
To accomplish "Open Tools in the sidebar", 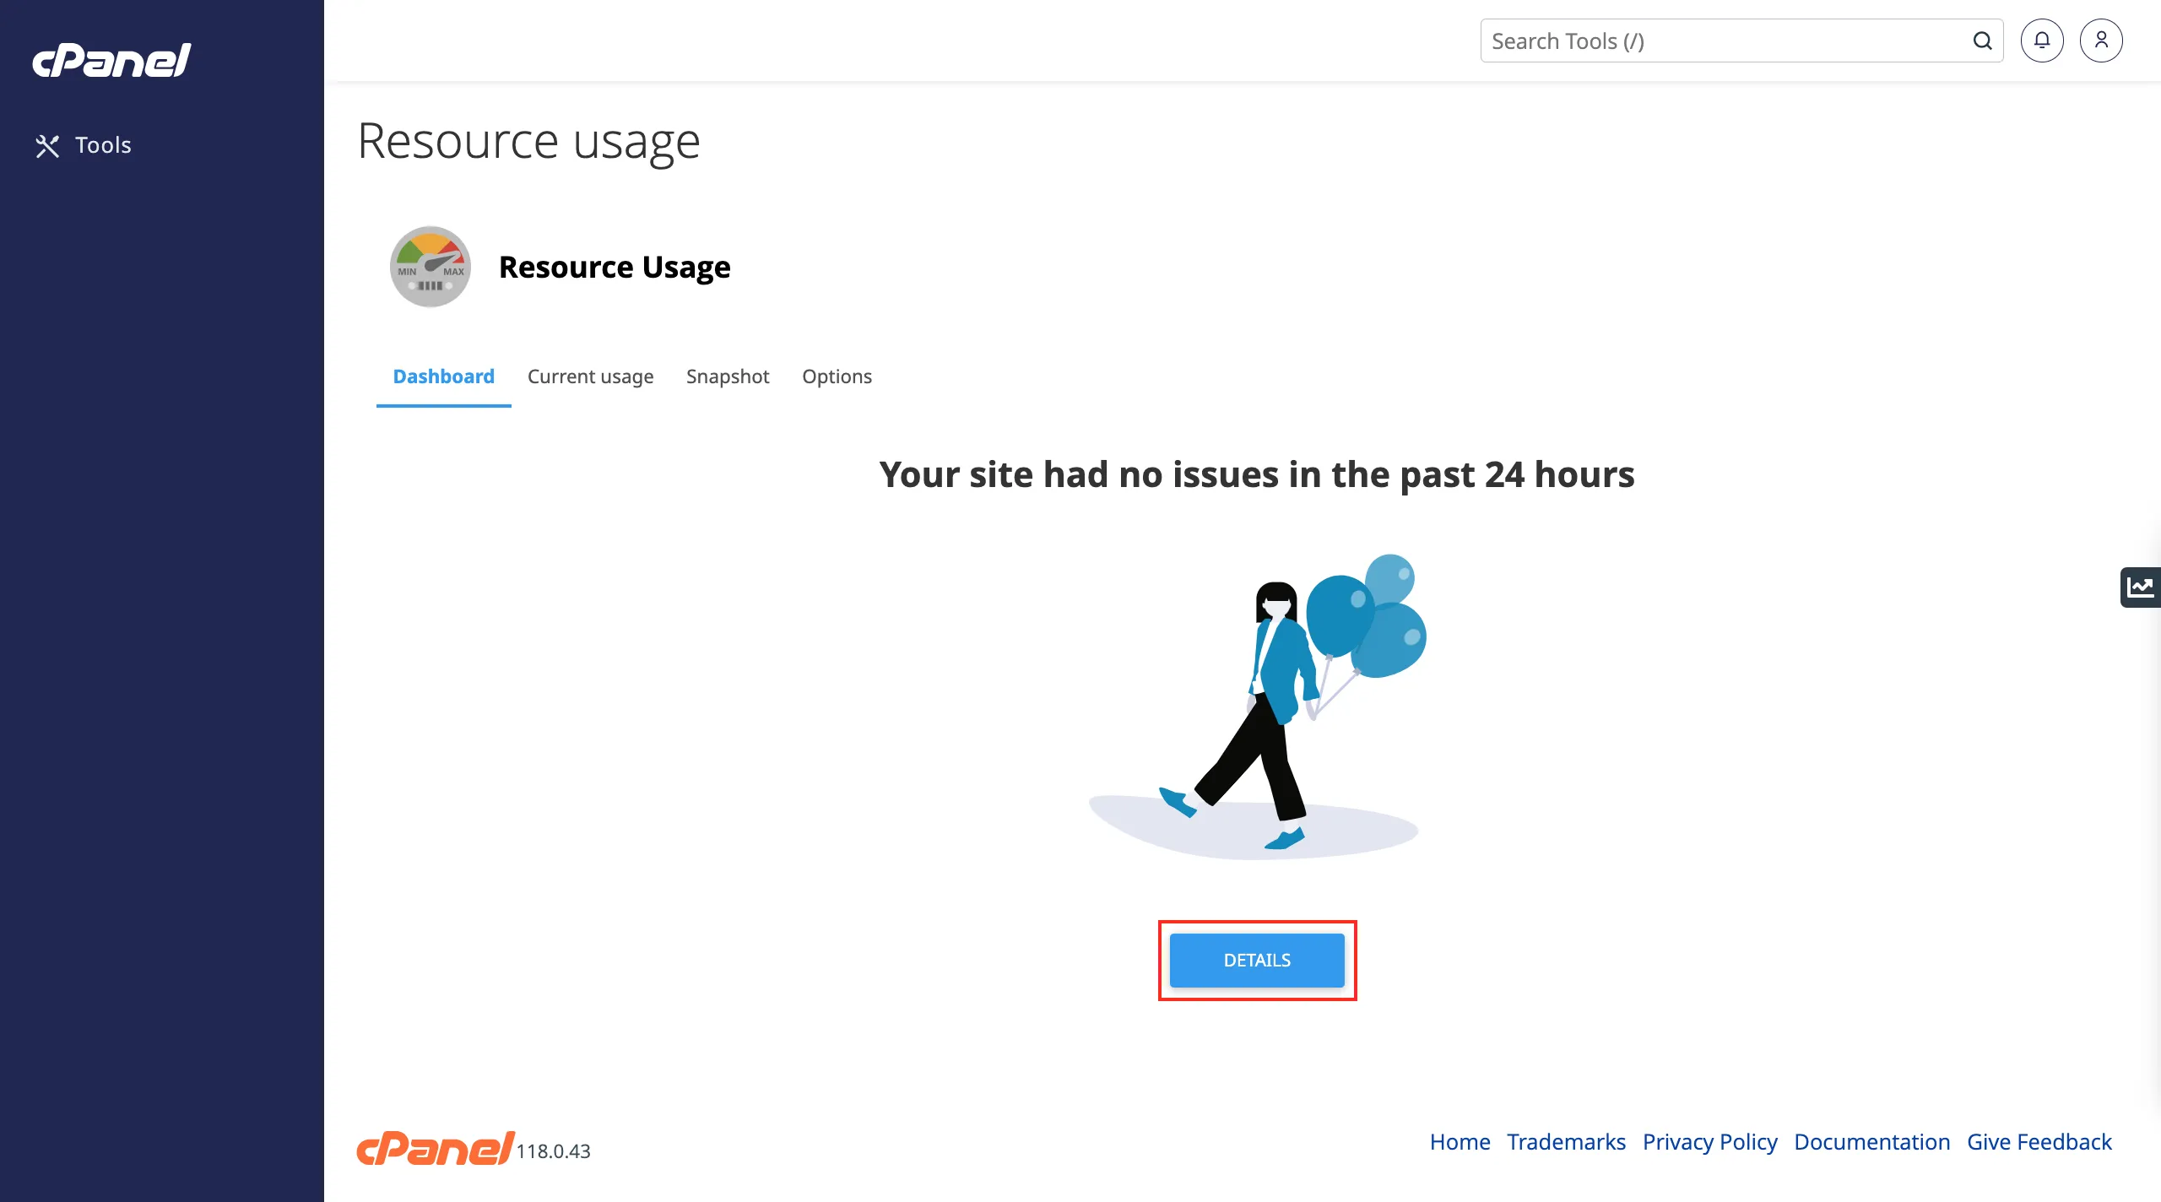I will pyautogui.click(x=83, y=145).
